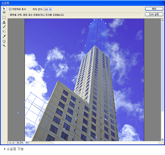The width and height of the screenshot is (165, 155).
Task: Select the Transform tool
Action: [x=4, y=31]
